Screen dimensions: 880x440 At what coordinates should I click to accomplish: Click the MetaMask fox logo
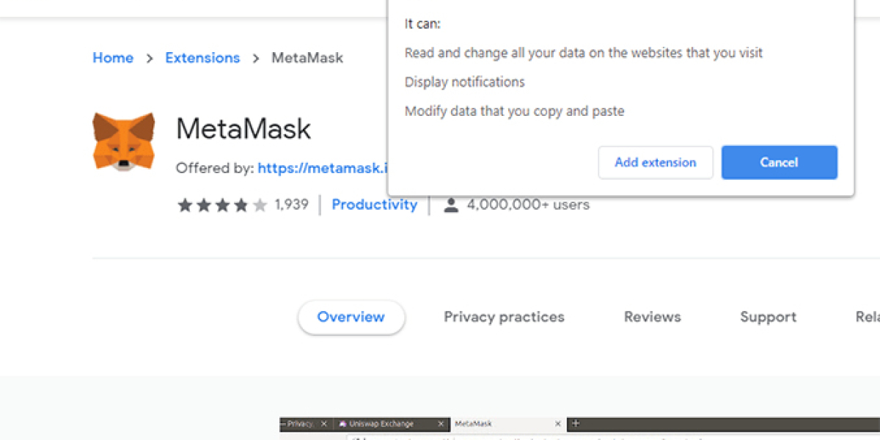click(x=122, y=138)
